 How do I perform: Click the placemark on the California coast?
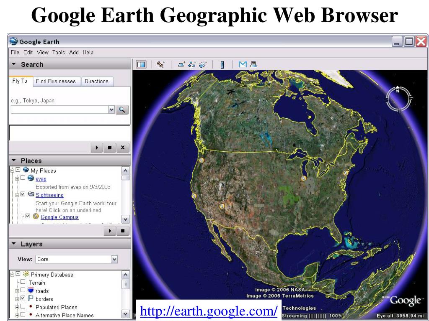[194, 196]
